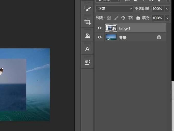Click the 填充 100% value field

157,18
